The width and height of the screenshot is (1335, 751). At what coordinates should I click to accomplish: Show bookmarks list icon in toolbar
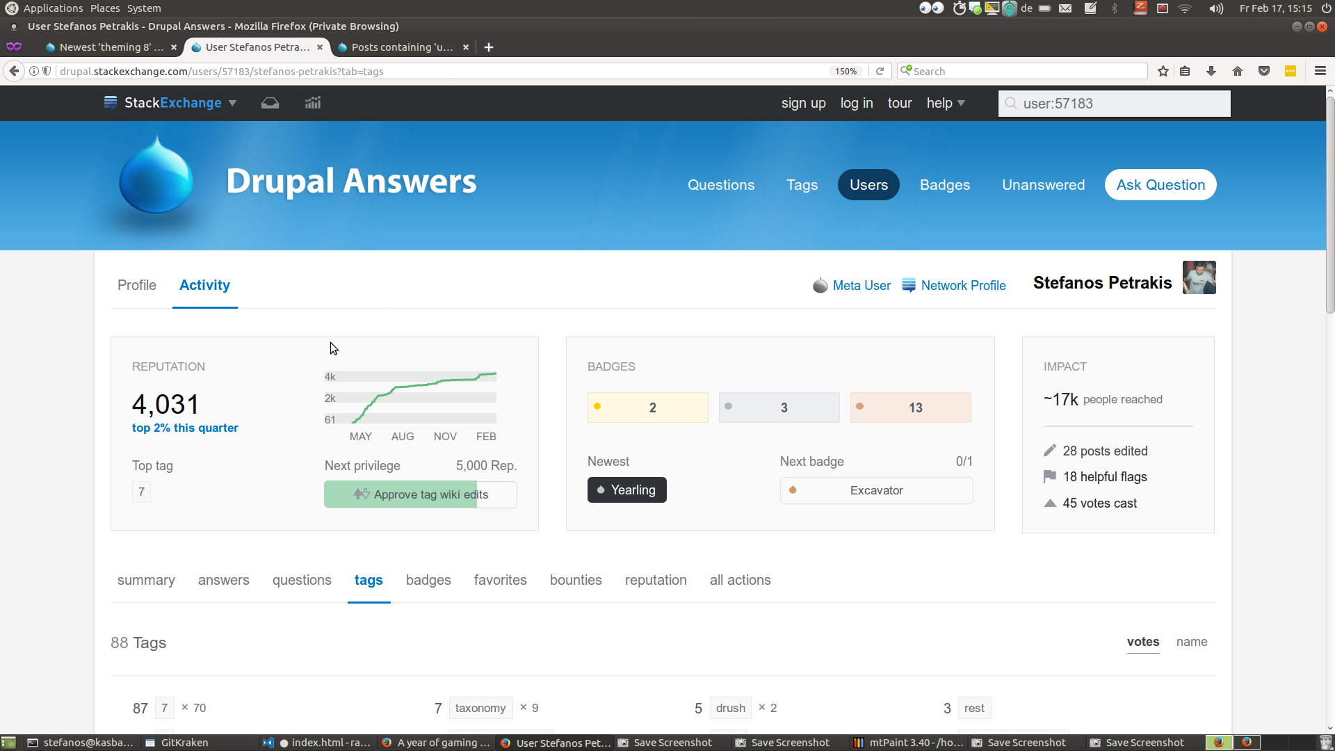pyautogui.click(x=1186, y=71)
